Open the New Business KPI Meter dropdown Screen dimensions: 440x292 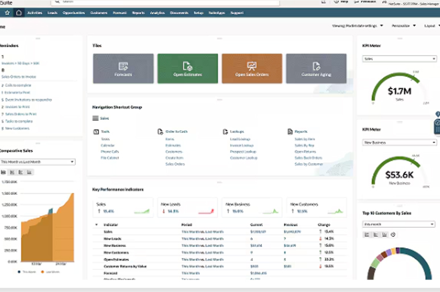399,143
